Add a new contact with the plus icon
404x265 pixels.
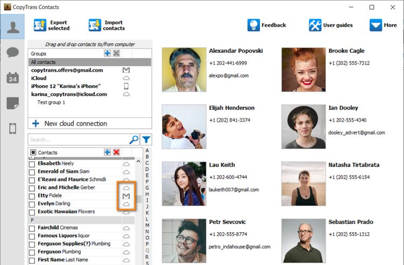click(x=107, y=152)
